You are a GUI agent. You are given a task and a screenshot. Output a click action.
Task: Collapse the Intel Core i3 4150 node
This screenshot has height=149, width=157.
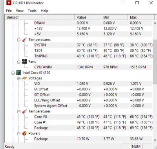(x=13, y=73)
